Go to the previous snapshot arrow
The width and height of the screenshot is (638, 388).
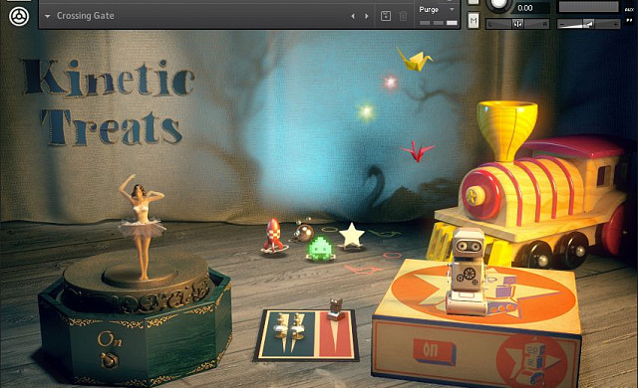353,16
